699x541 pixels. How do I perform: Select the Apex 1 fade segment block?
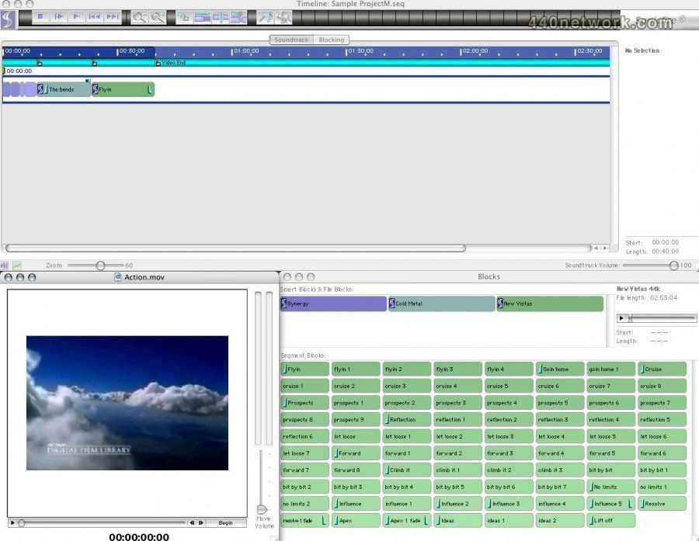407,521
